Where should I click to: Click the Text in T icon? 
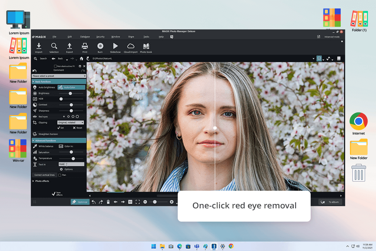tap(35, 164)
